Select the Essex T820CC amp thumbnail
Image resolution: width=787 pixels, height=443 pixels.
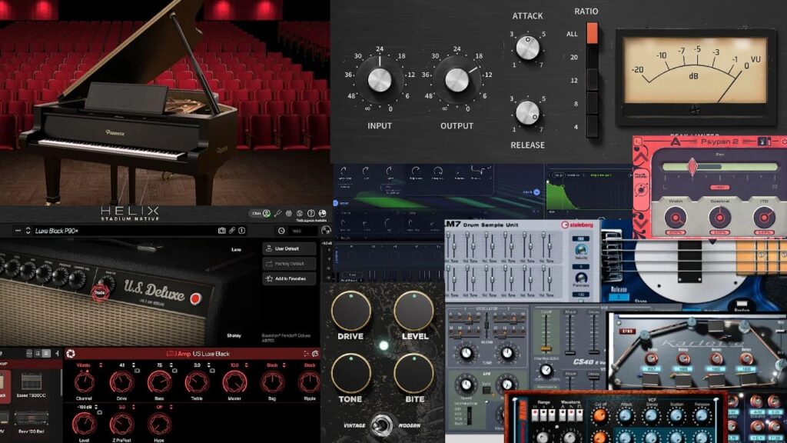pyautogui.click(x=31, y=385)
